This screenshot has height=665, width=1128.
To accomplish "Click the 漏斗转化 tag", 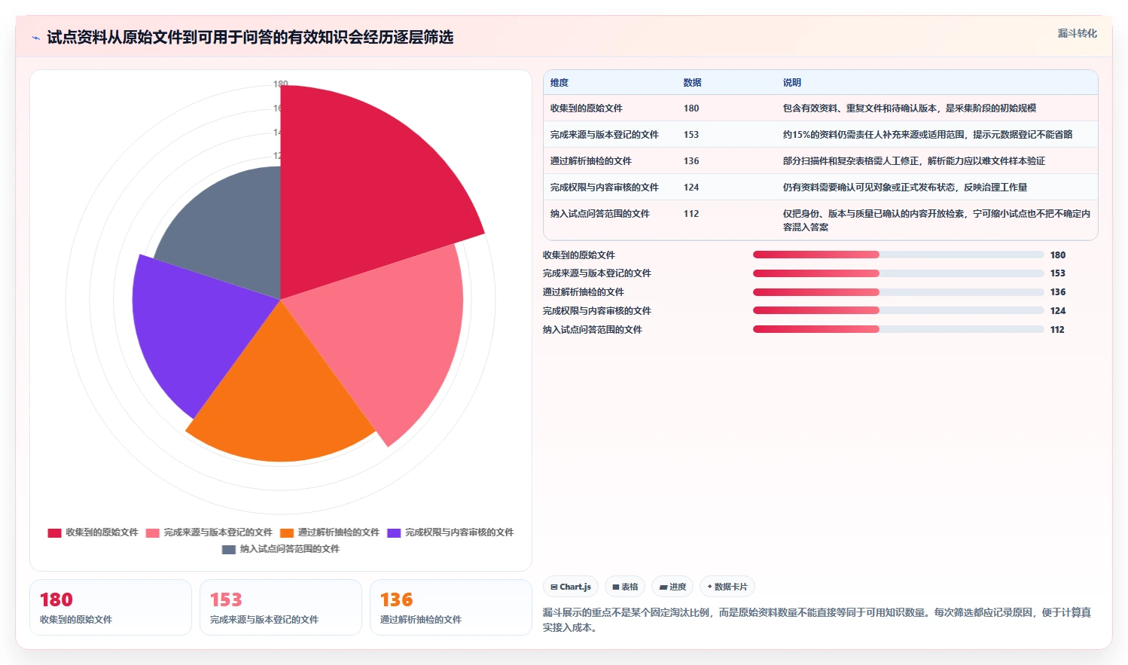I will coord(1077,33).
